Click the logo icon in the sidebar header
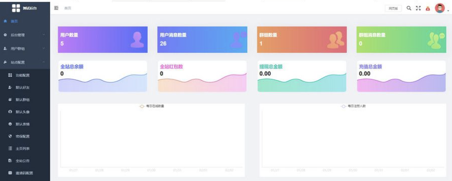The width and height of the screenshot is (452, 181). [x=16, y=8]
